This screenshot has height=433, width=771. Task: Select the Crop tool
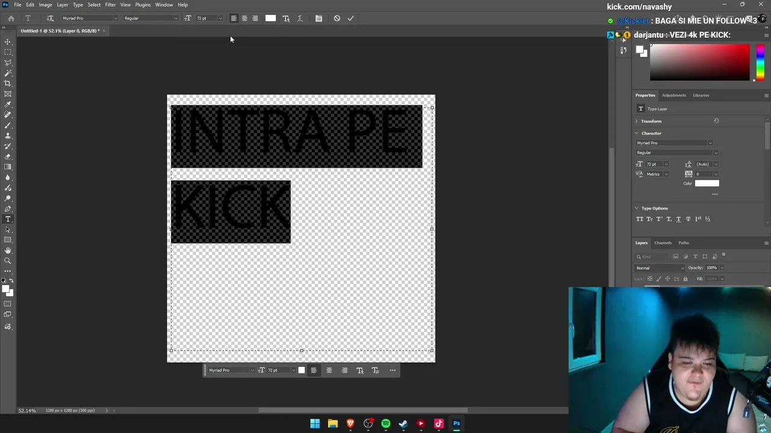pyautogui.click(x=8, y=84)
